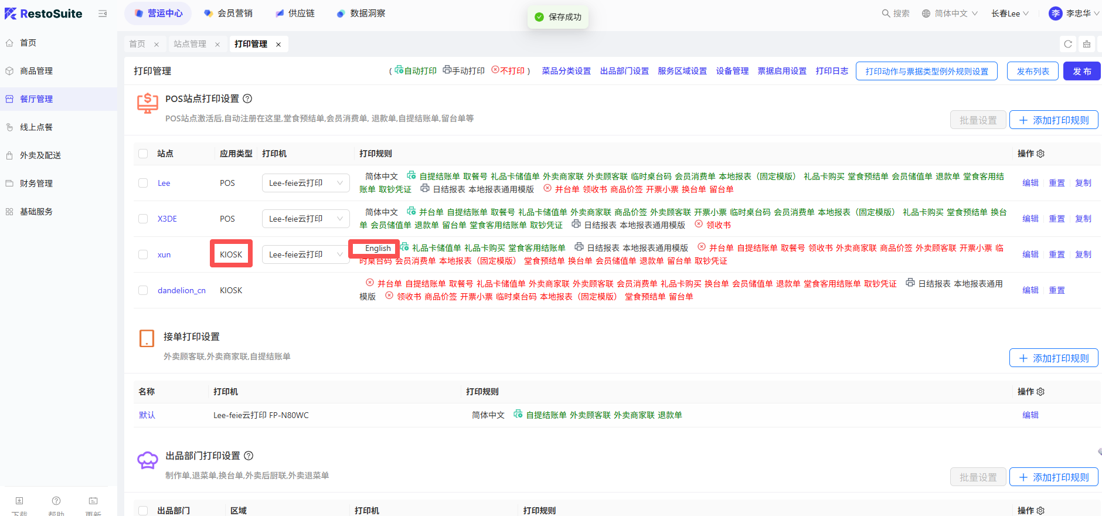
Task: Click the 帮助 icon at sidebar bottom
Action: click(56, 502)
